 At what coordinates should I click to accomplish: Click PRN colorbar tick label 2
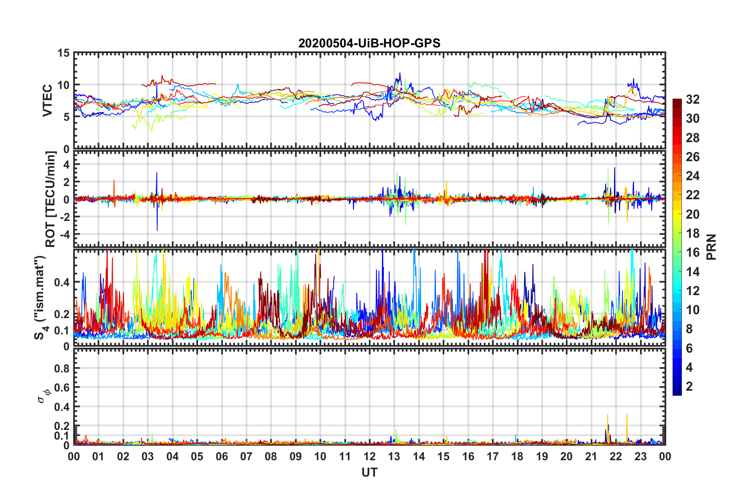click(689, 386)
